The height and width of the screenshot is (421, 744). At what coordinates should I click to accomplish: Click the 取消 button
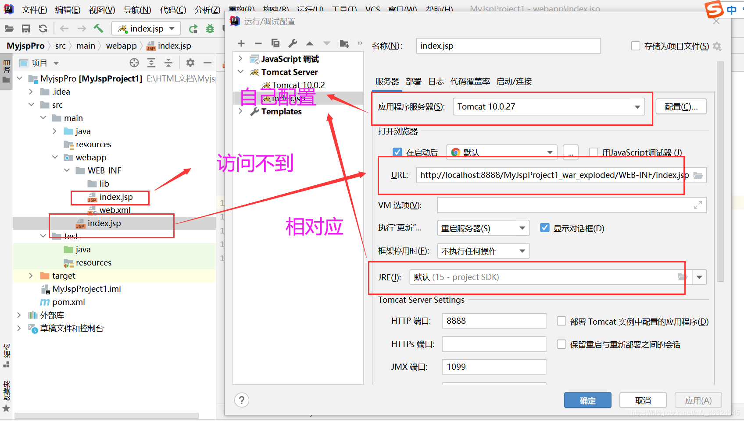tap(643, 400)
